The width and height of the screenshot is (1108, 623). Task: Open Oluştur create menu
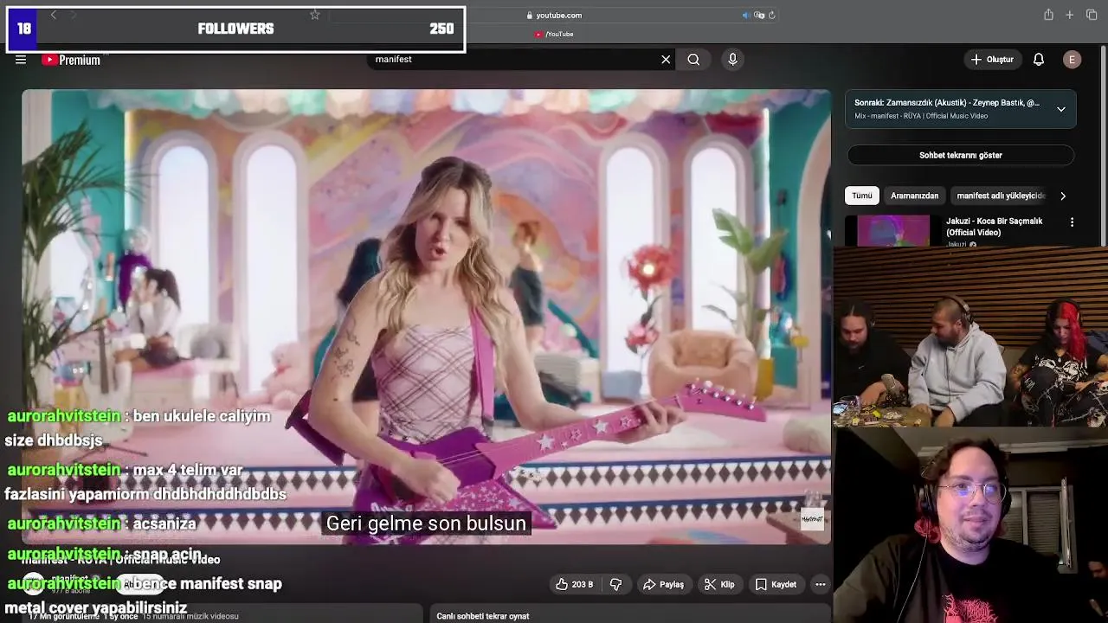[992, 60]
